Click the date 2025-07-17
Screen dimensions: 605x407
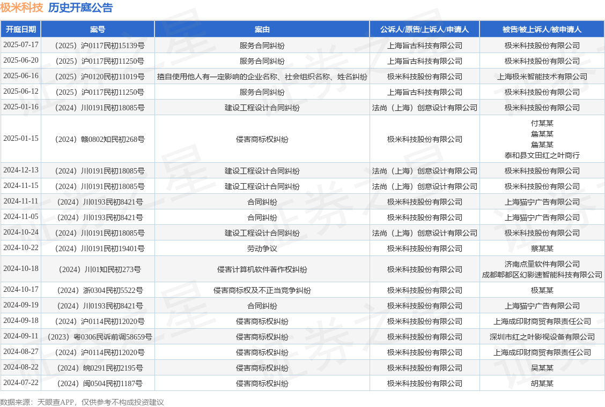[21, 45]
